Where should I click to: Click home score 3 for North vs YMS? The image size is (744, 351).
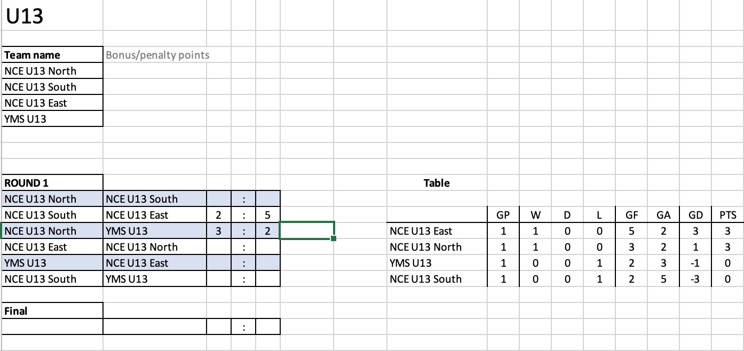pos(219,231)
